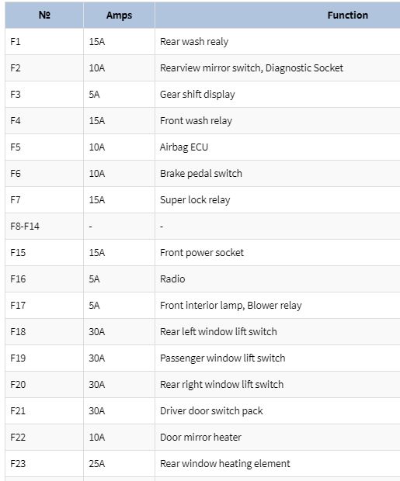Image resolution: width=400 pixels, height=481 pixels.
Task: Click the Gear shift display row
Action: tap(203, 94)
